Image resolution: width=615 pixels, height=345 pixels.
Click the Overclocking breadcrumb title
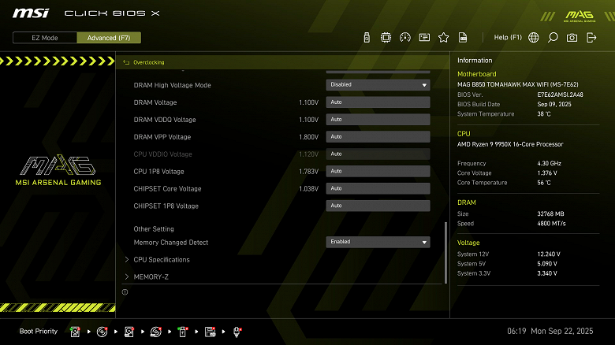pos(149,62)
